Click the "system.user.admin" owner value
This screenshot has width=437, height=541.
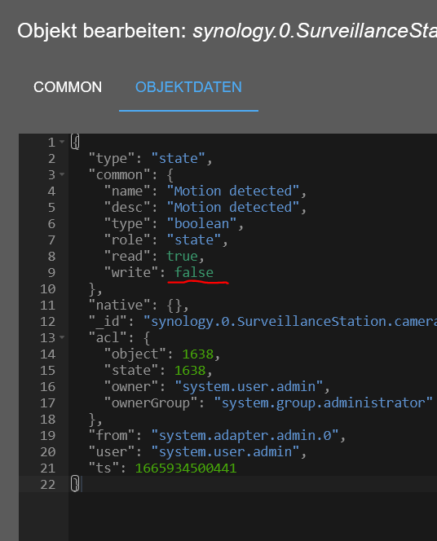[x=249, y=387]
